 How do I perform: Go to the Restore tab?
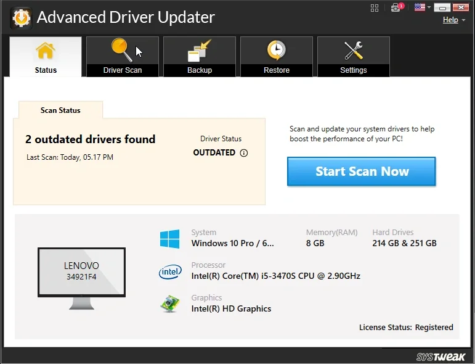pos(276,57)
